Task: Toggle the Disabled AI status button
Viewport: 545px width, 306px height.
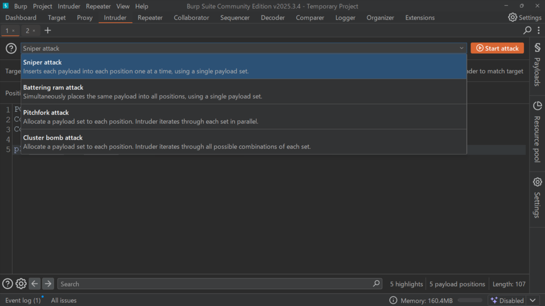Action: (507, 301)
